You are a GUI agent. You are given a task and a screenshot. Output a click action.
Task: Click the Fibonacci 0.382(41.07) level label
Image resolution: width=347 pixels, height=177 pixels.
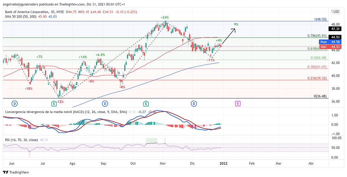pyautogui.click(x=317, y=66)
